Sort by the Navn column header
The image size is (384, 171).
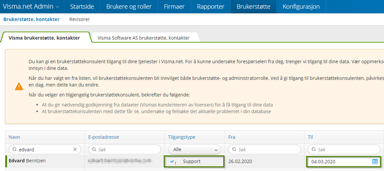pyautogui.click(x=14, y=137)
